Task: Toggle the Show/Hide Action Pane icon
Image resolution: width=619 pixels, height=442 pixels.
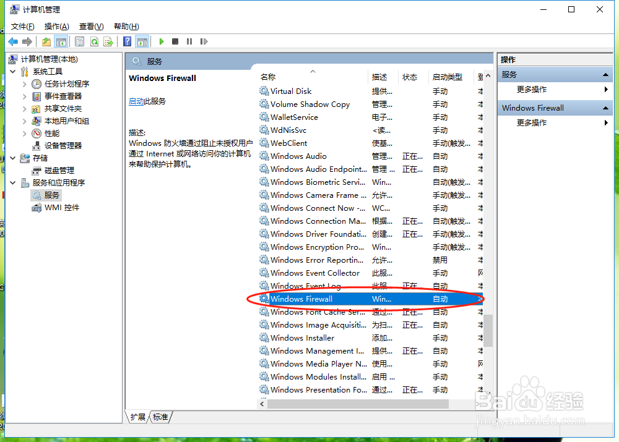Action: (x=142, y=41)
